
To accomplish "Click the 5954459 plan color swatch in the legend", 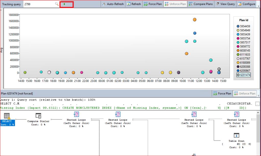I will (238, 26).
